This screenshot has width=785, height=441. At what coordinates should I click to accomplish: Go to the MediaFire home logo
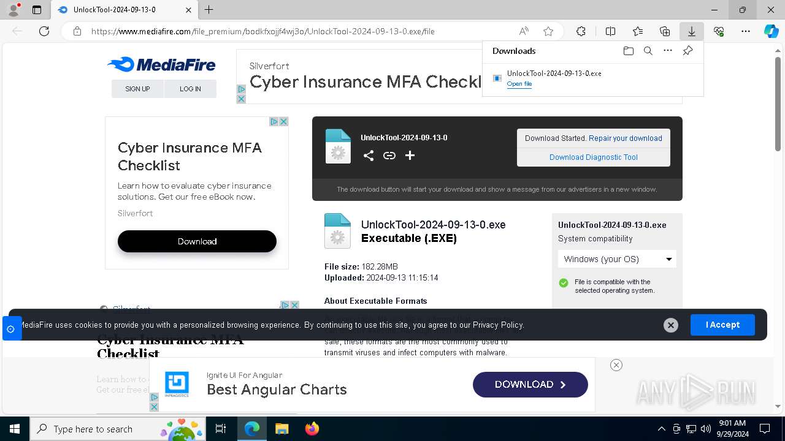coord(161,64)
